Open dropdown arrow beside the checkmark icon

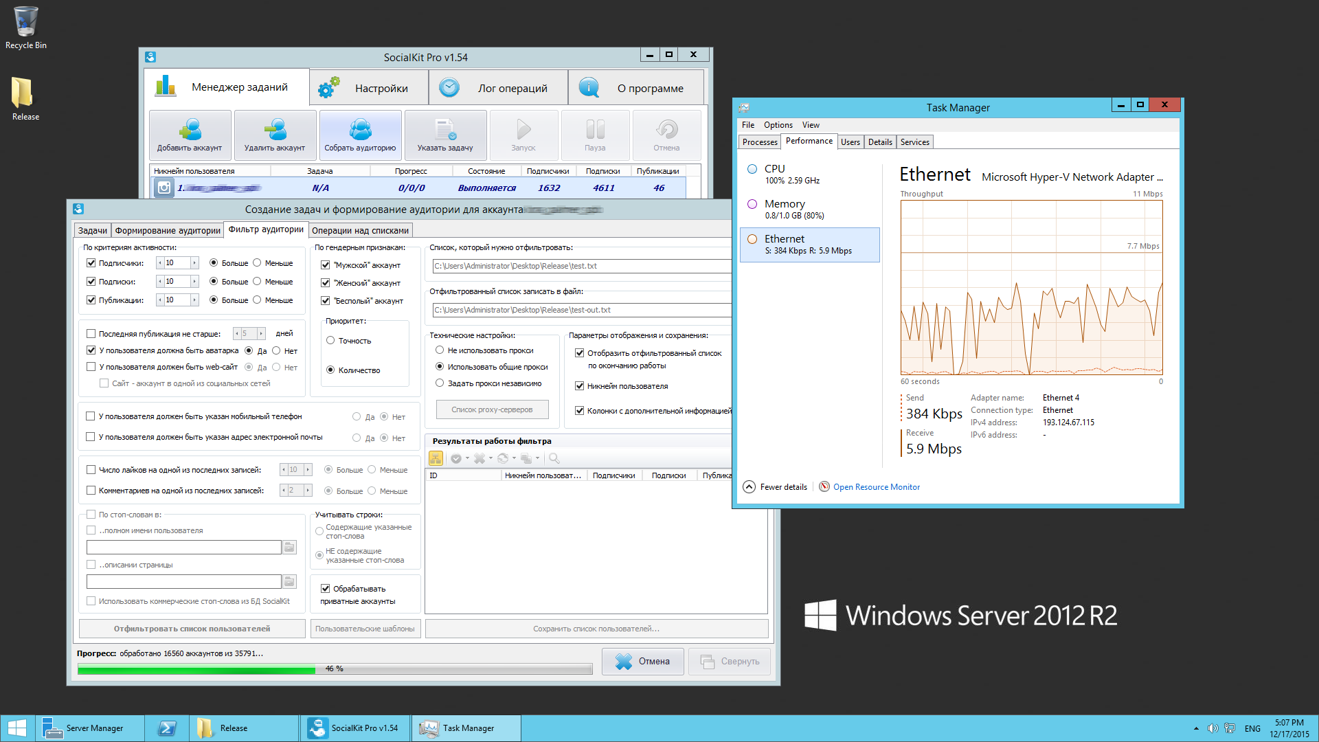(467, 458)
